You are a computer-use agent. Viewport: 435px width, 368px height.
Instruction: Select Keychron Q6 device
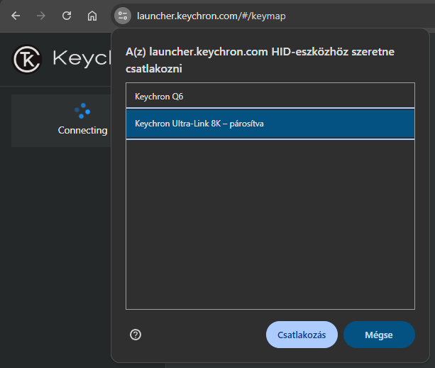(x=270, y=96)
